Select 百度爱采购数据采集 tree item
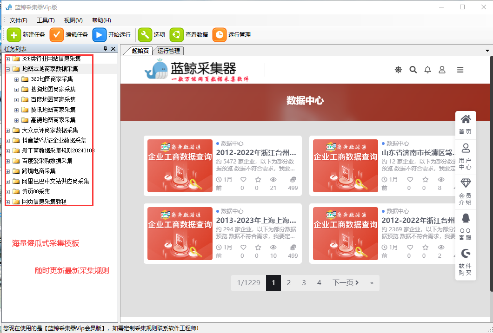The height and width of the screenshot is (333, 493). [x=47, y=161]
